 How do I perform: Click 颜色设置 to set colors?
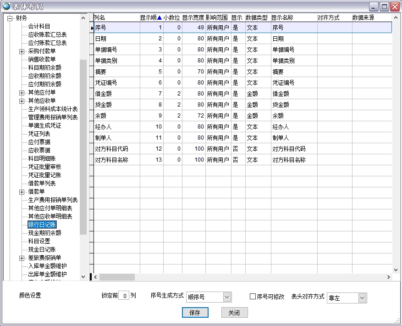30,296
